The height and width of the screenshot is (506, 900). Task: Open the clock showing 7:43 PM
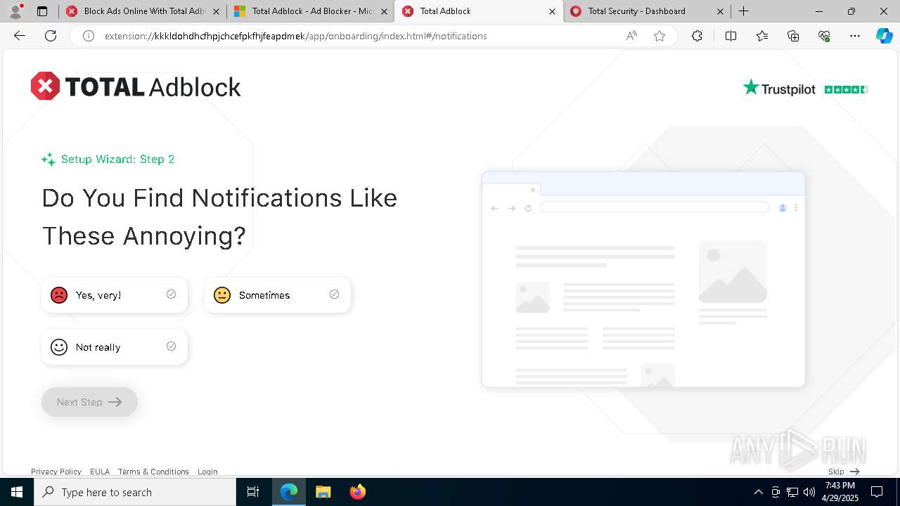click(840, 492)
